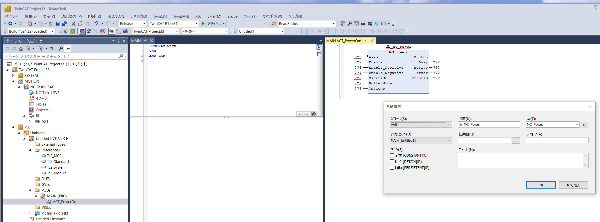Click the Reload Devices arrows icon
Screen dimensions: 600x222
pos(89,31)
